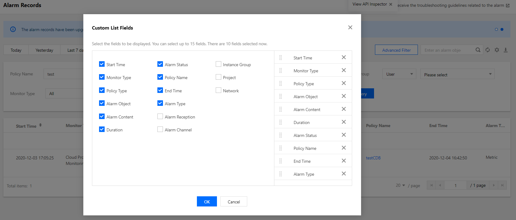
Task: Open list settings gear icon
Action: tap(497, 50)
